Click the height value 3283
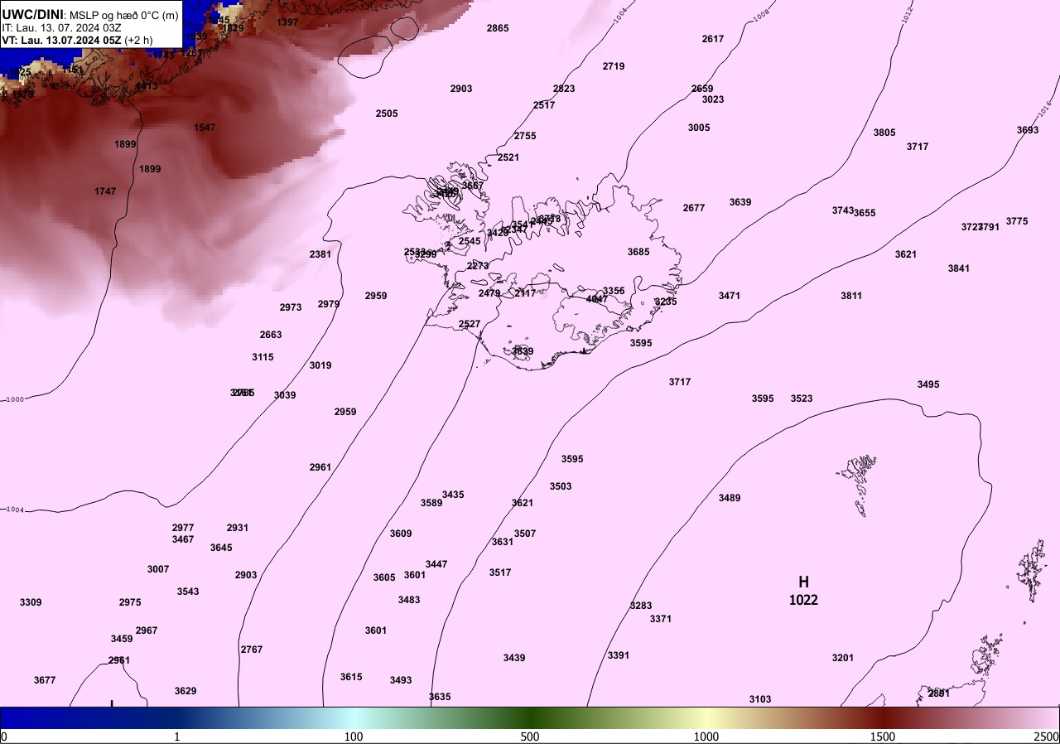This screenshot has height=744, width=1060. (641, 606)
